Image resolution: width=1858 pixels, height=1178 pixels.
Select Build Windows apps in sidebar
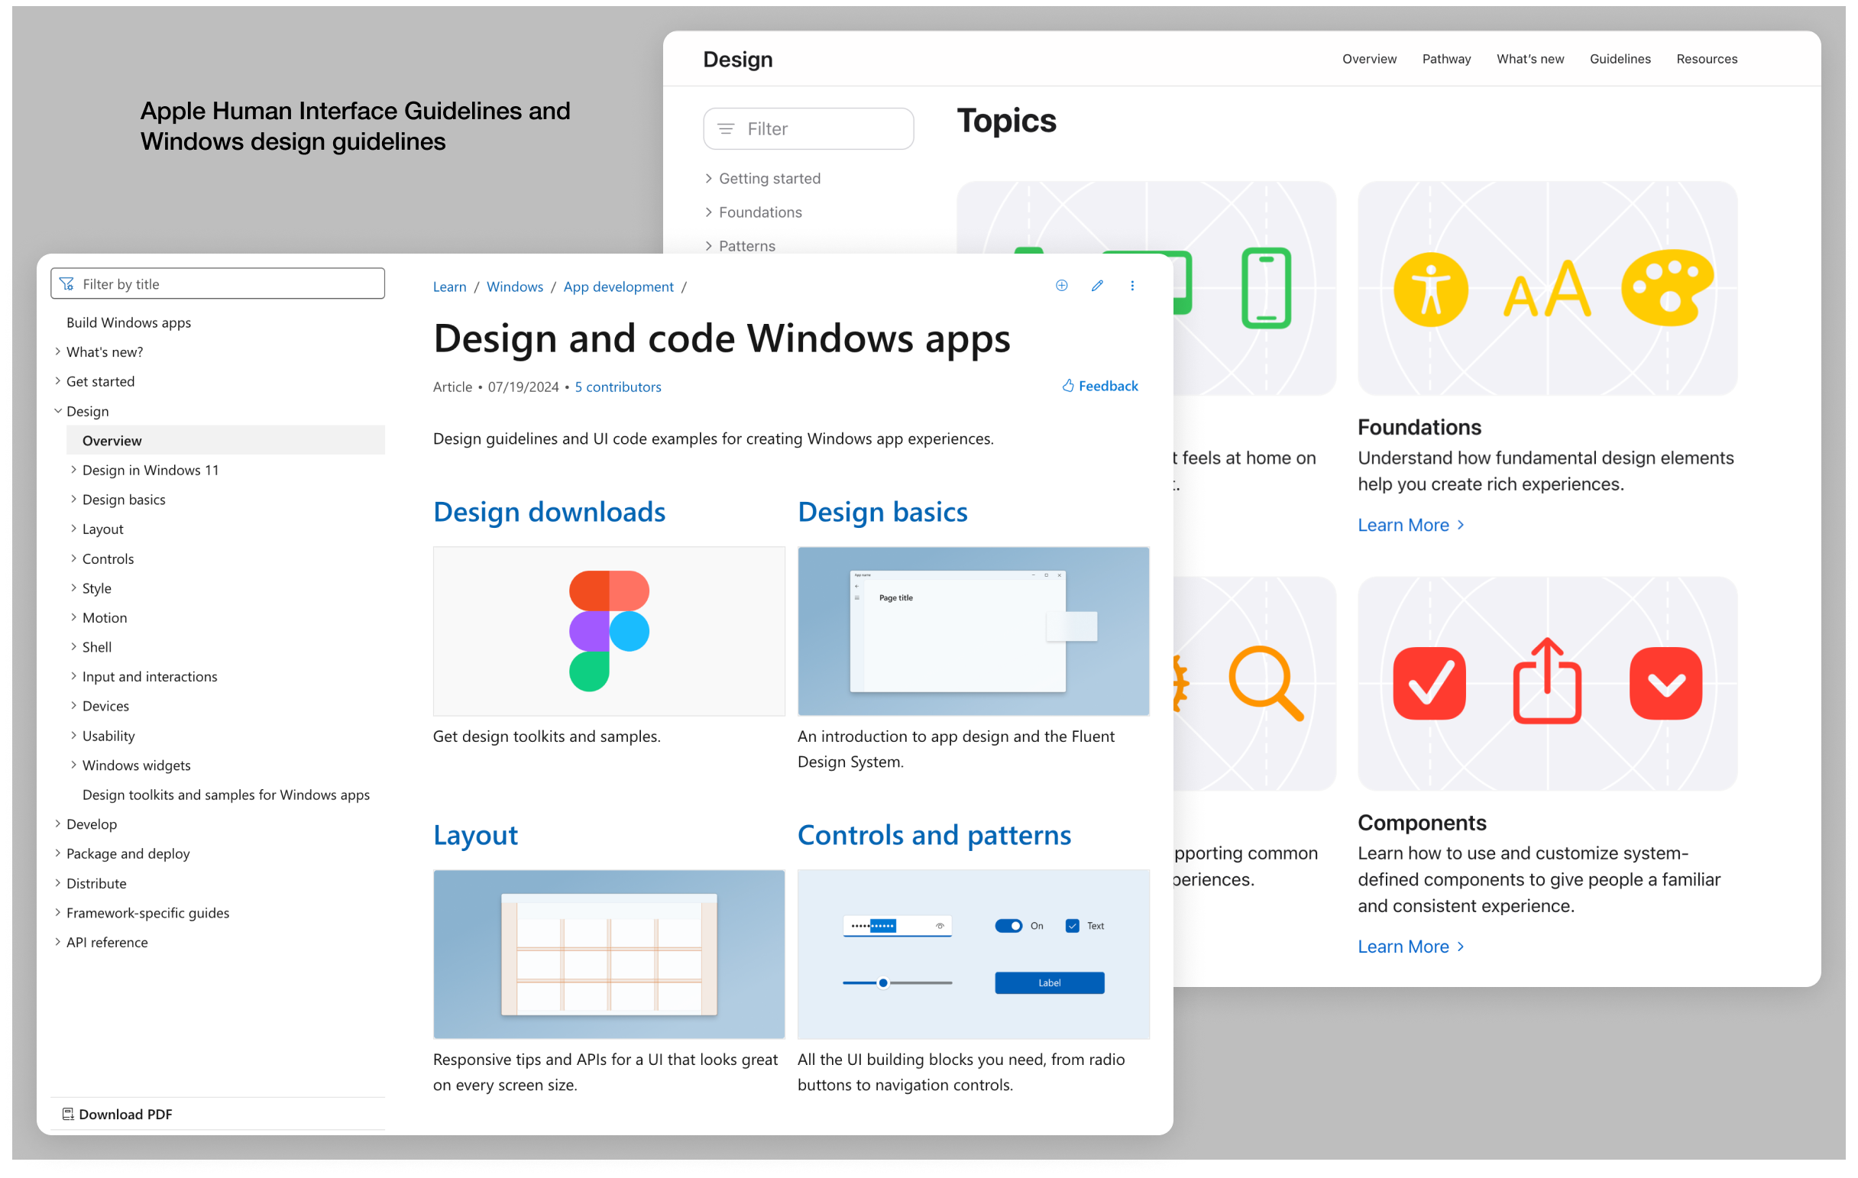pos(129,322)
